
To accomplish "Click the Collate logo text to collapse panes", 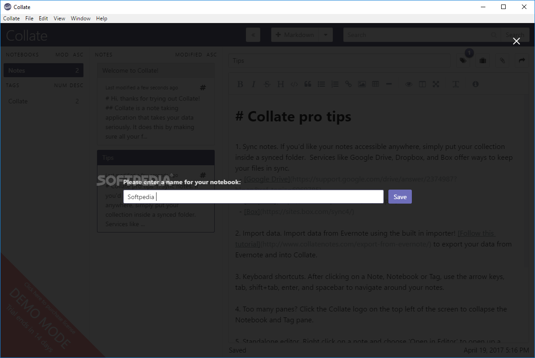I will (x=27, y=36).
